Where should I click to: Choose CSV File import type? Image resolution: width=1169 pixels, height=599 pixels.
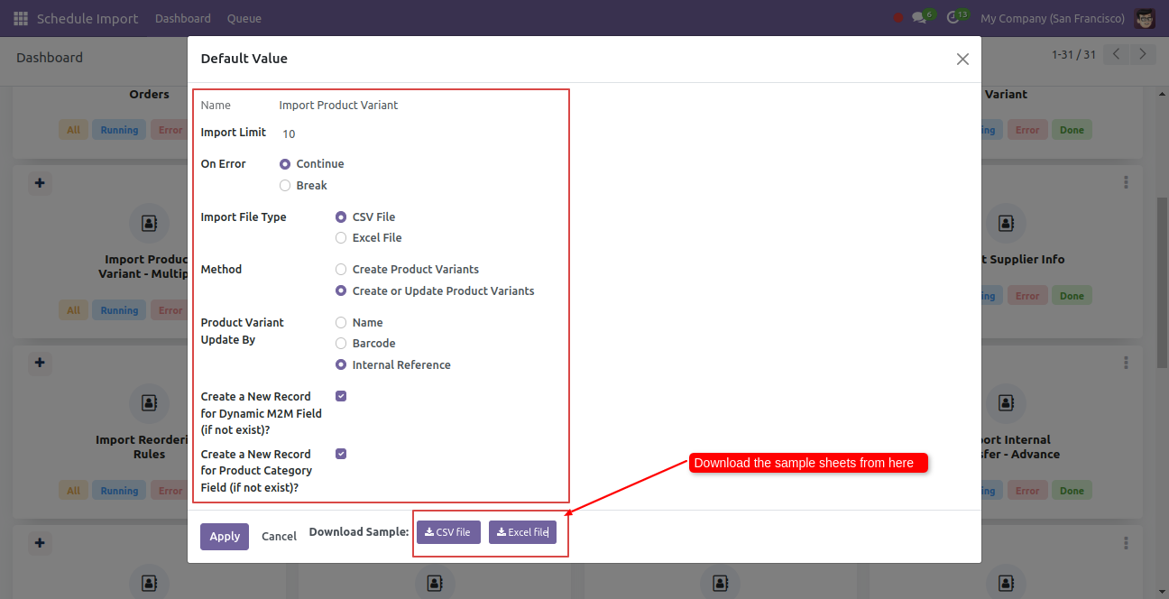tap(341, 217)
